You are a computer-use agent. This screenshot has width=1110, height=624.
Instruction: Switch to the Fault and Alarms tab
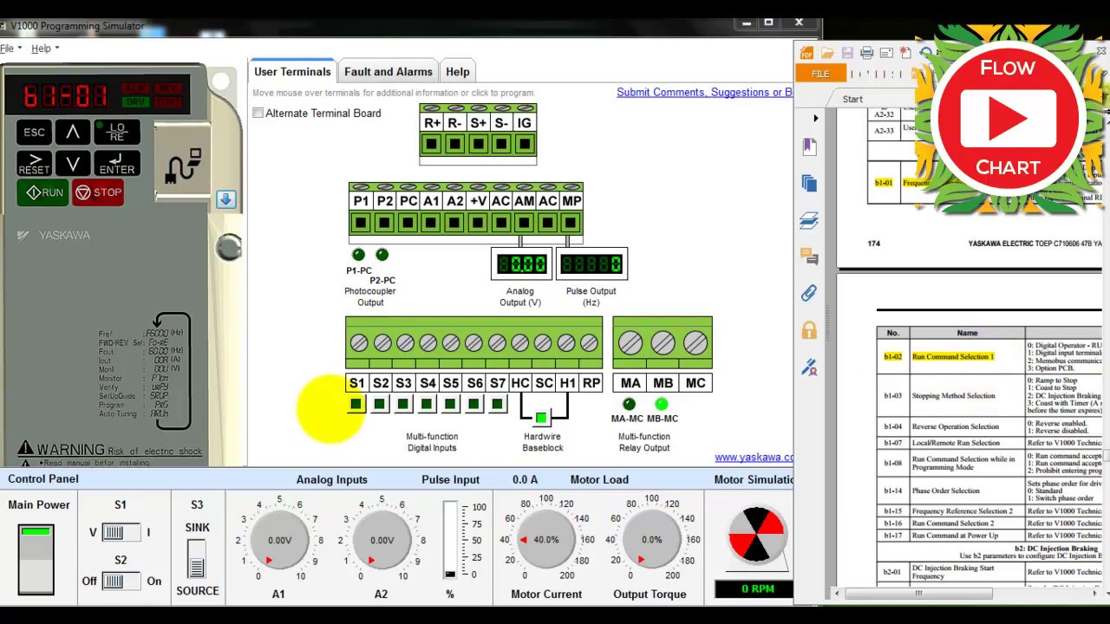click(388, 72)
